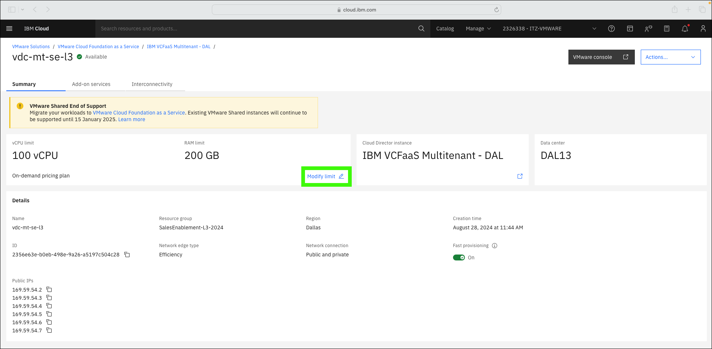Open the cost estimator calculator icon

(667, 29)
